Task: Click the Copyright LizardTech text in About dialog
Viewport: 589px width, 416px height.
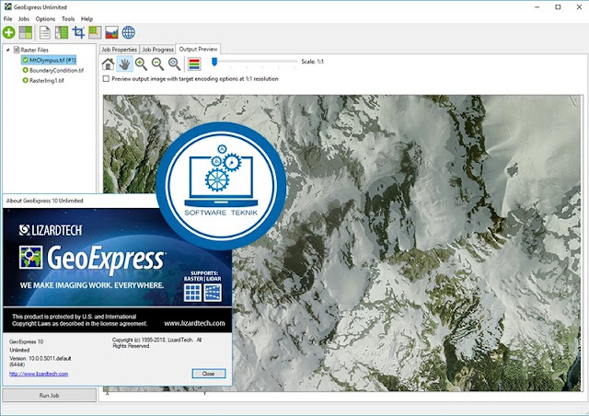Action: coord(157,342)
